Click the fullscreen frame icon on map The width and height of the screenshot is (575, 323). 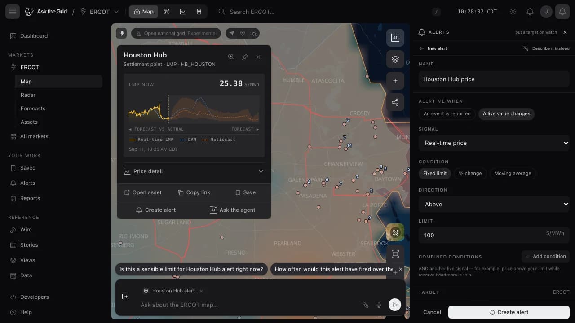click(x=395, y=254)
